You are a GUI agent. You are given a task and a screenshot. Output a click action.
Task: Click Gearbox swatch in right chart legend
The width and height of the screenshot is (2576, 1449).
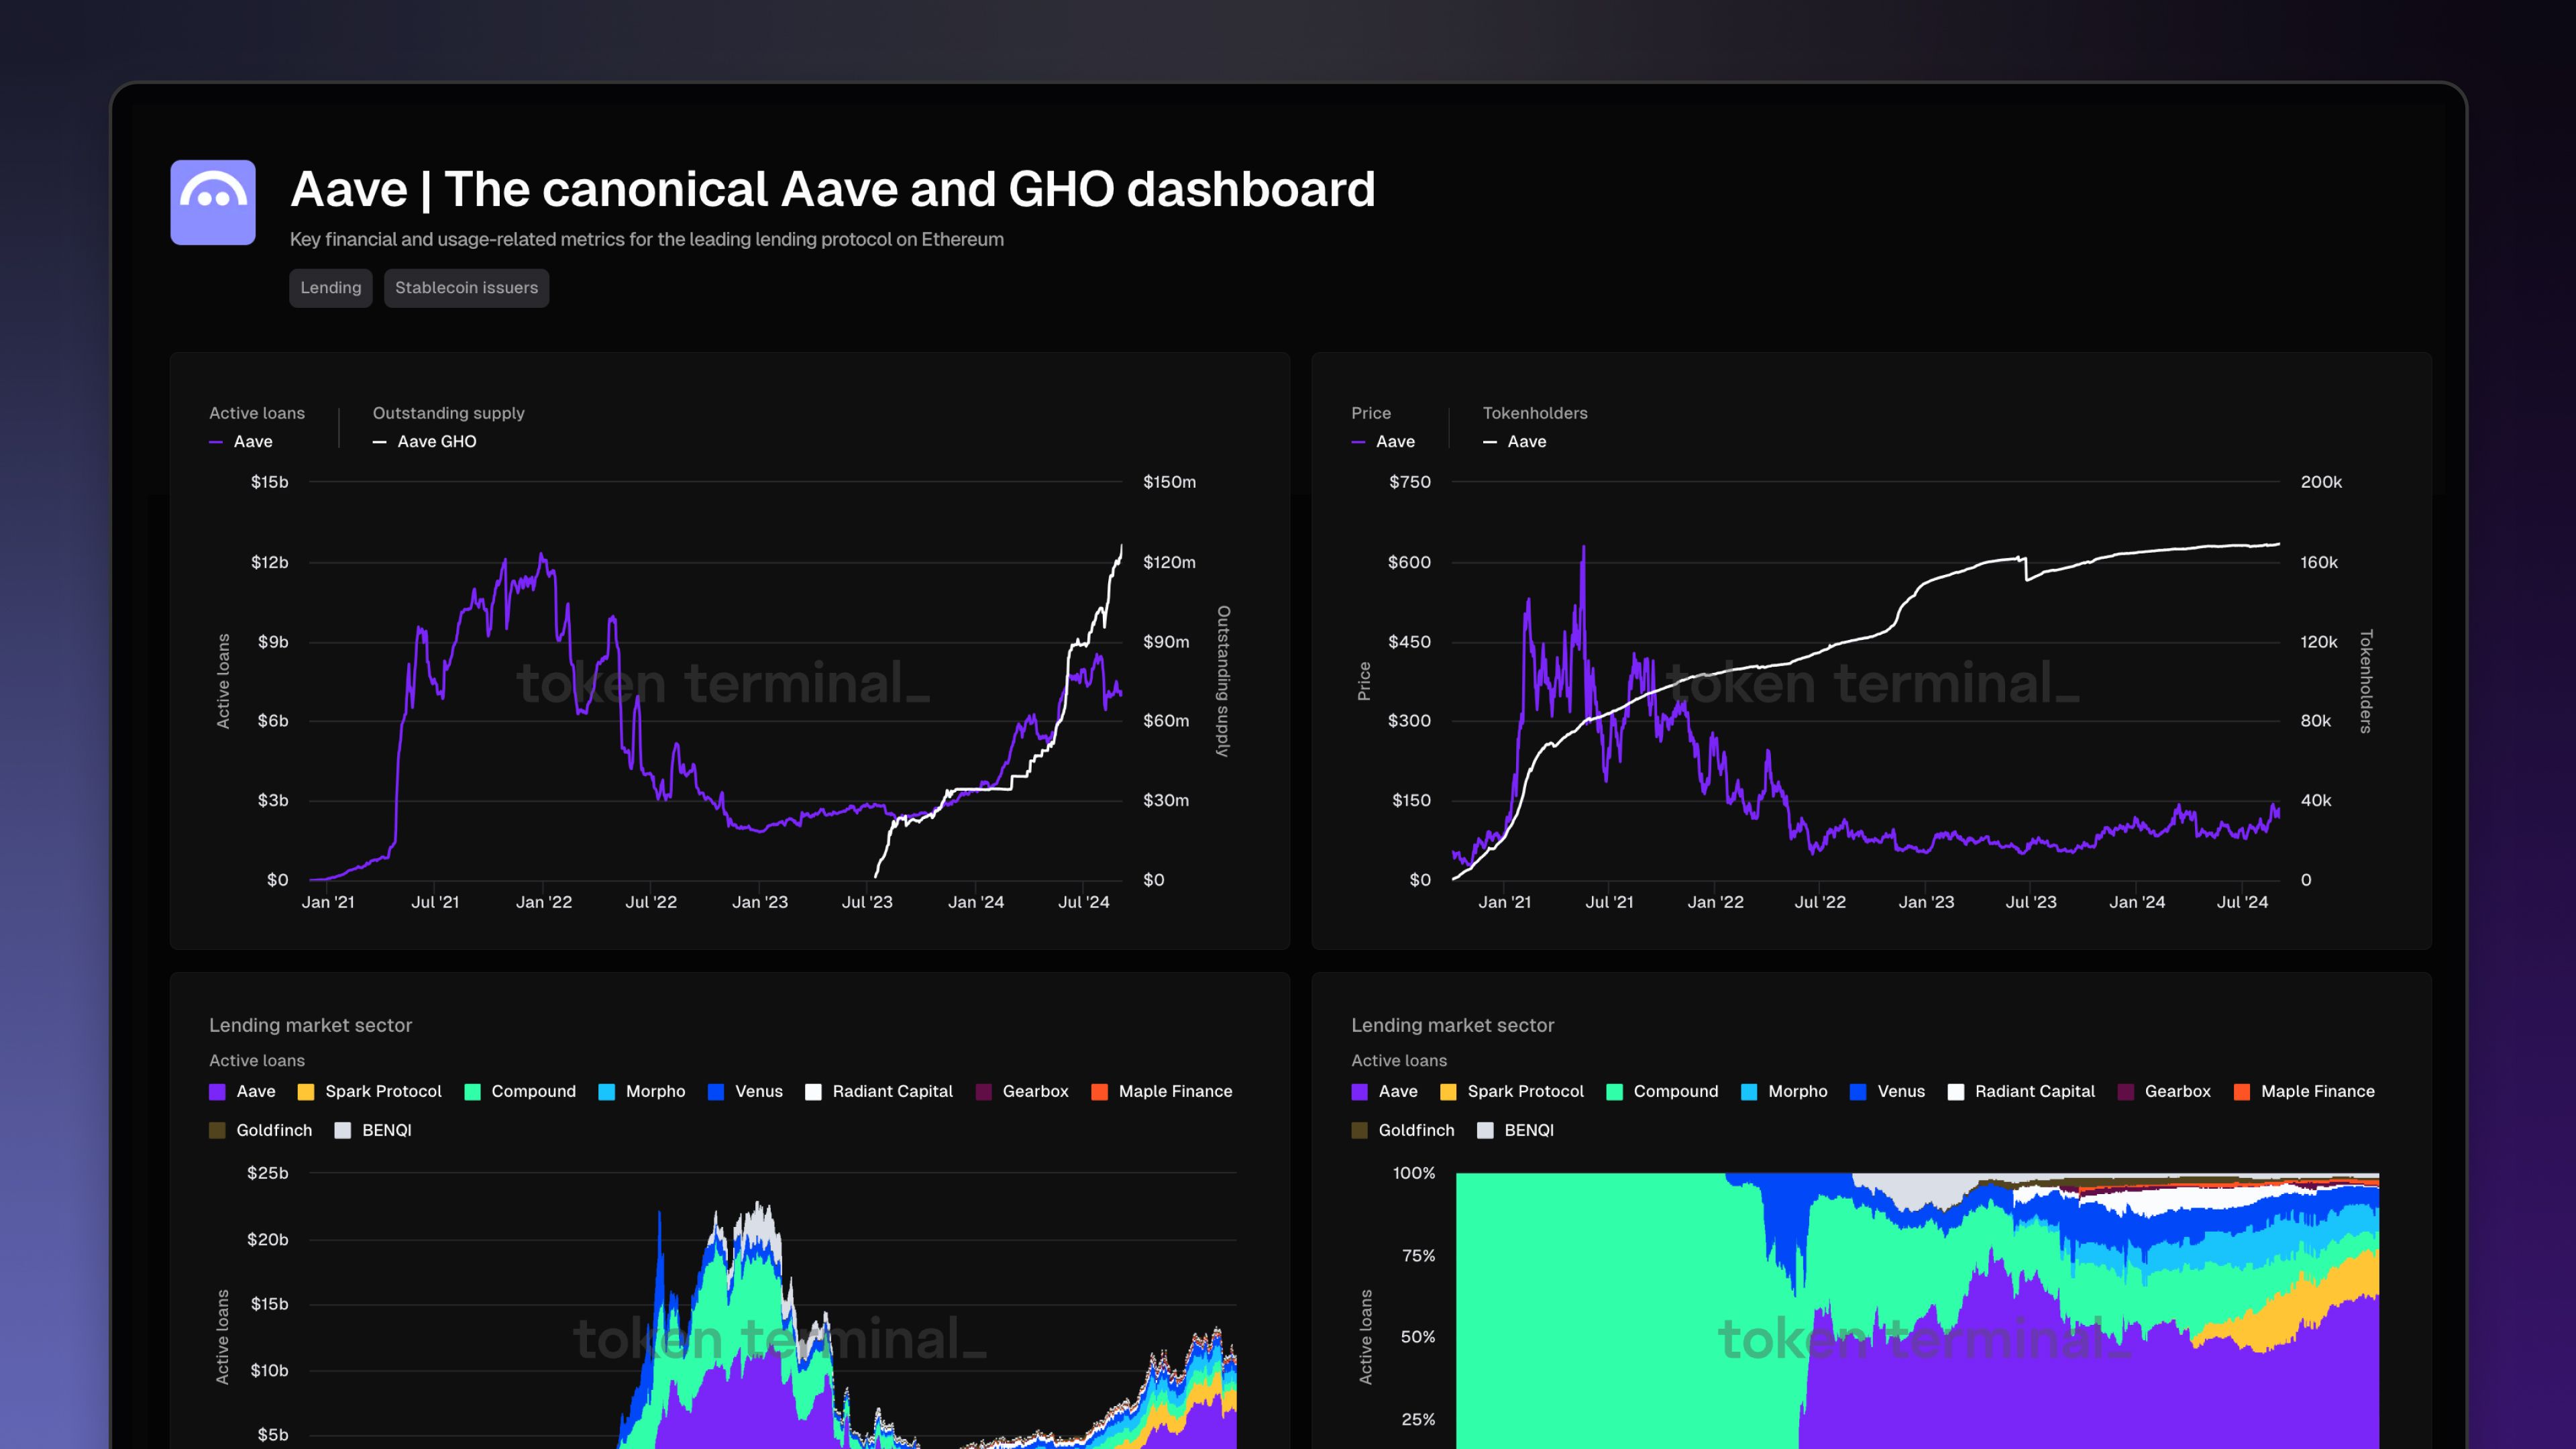coord(2126,1091)
